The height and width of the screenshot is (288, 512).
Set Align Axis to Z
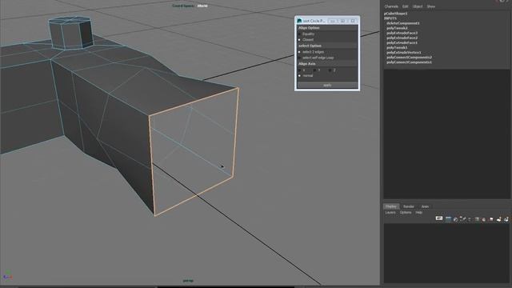(x=330, y=70)
